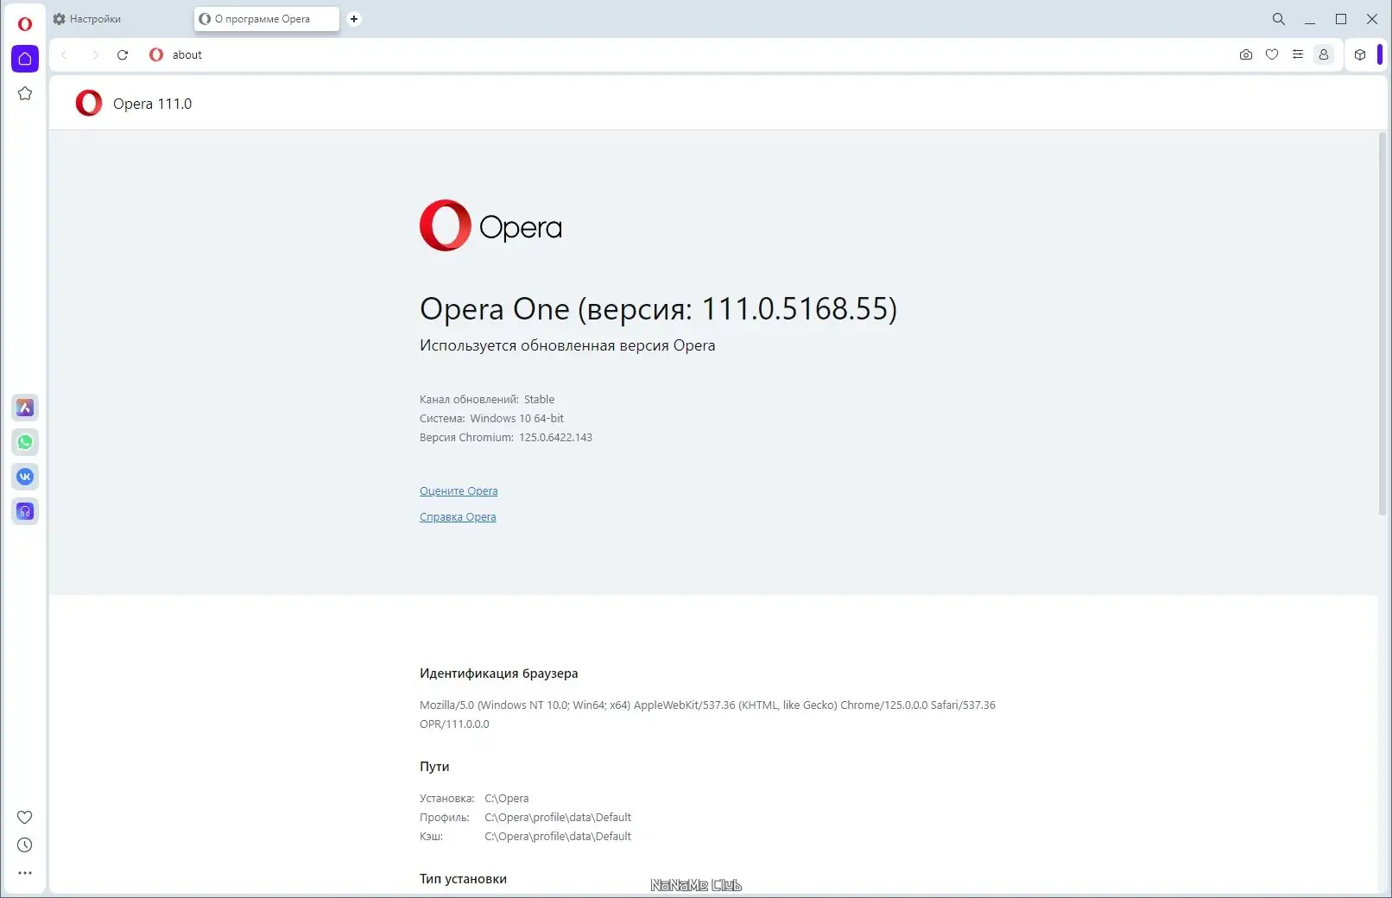Viewport: 1392px width, 898px height.
Task: Click the page vertical scrollbar
Action: tap(1383, 324)
